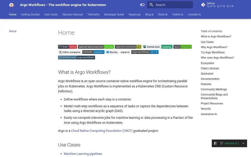Go to Who uses Argo Workflows? entry
Screen dimensions: 251x157
pos(217,58)
